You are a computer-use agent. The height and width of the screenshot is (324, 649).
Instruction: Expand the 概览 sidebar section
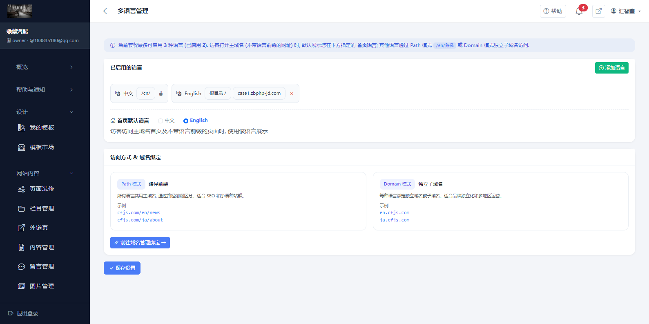pos(45,67)
